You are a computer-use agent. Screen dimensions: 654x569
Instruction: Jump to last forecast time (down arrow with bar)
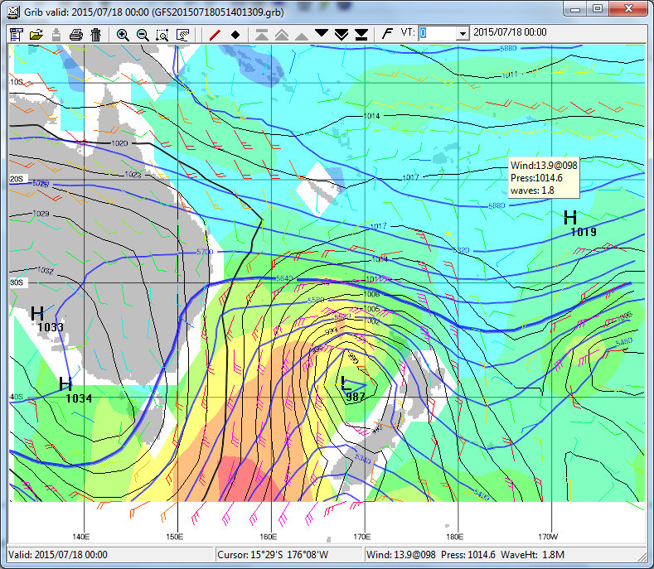click(361, 35)
